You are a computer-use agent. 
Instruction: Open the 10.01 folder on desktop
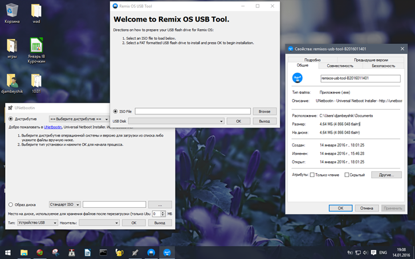tap(36, 83)
